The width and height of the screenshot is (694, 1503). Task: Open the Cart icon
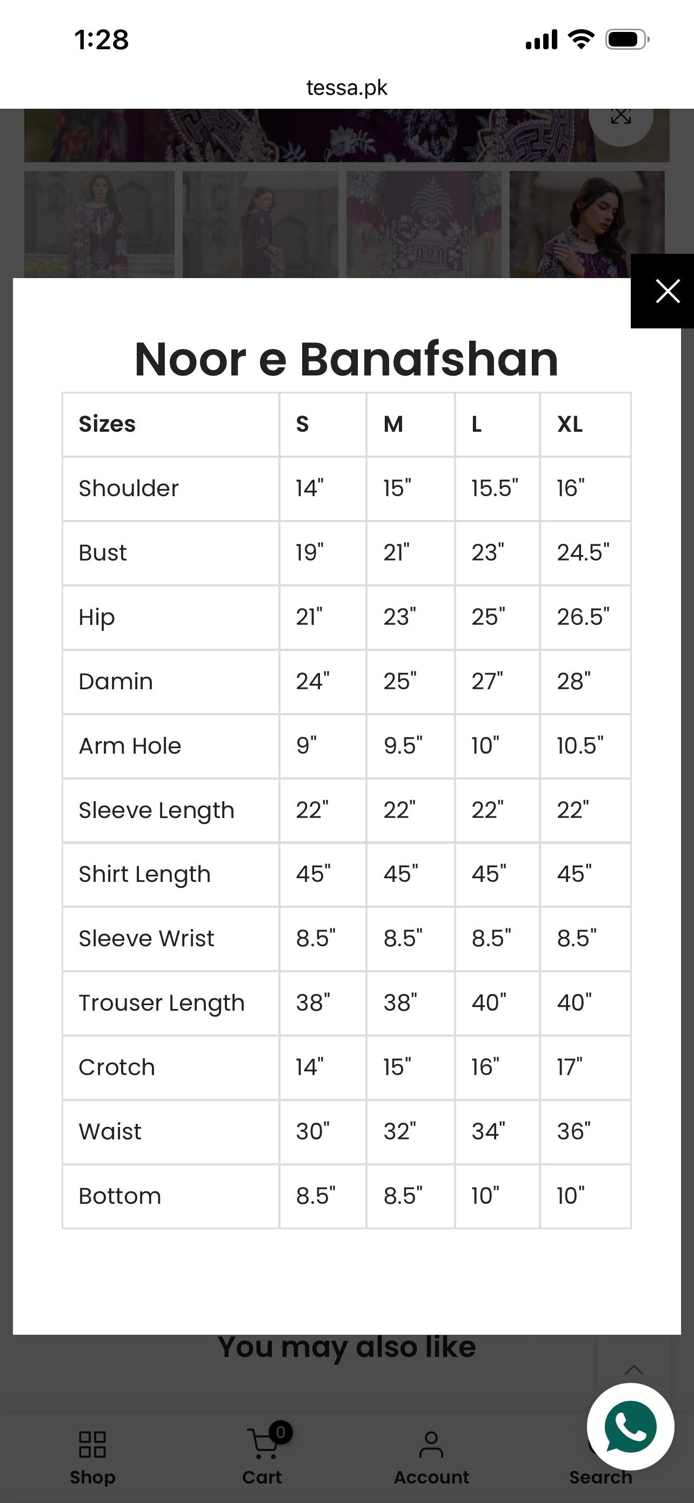tap(263, 1443)
